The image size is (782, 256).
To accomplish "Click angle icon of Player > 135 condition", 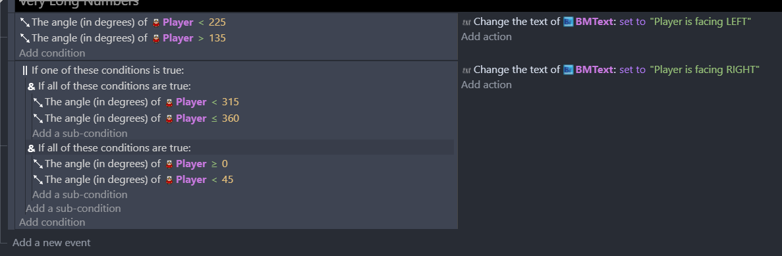I will coord(25,38).
